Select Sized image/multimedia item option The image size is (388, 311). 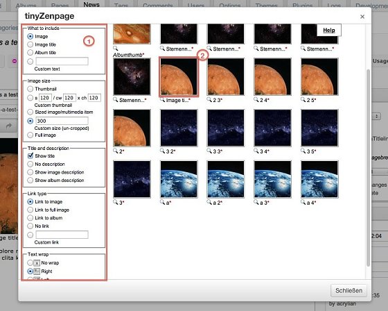point(30,112)
